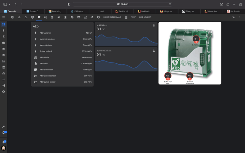
Task: Open the Safari share icon
Action: [x=228, y=4]
